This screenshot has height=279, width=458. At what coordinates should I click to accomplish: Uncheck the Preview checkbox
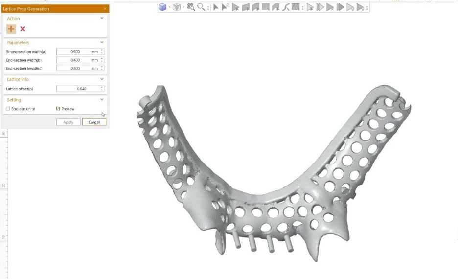coord(58,109)
